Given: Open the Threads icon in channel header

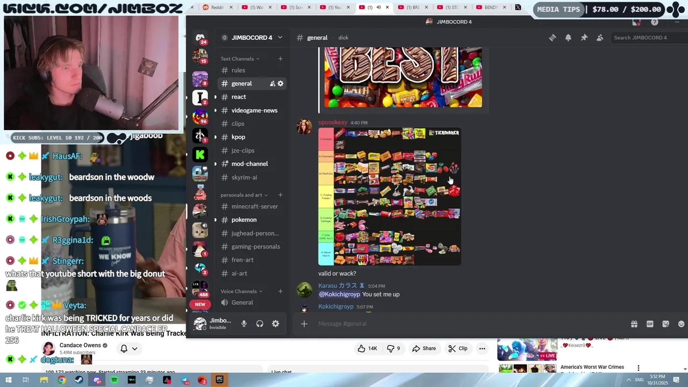Looking at the screenshot, I should (x=552, y=38).
